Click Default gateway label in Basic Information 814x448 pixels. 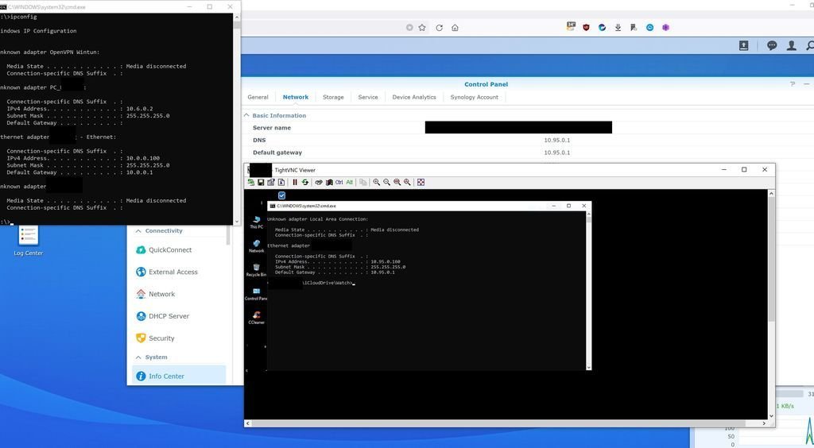click(x=277, y=153)
